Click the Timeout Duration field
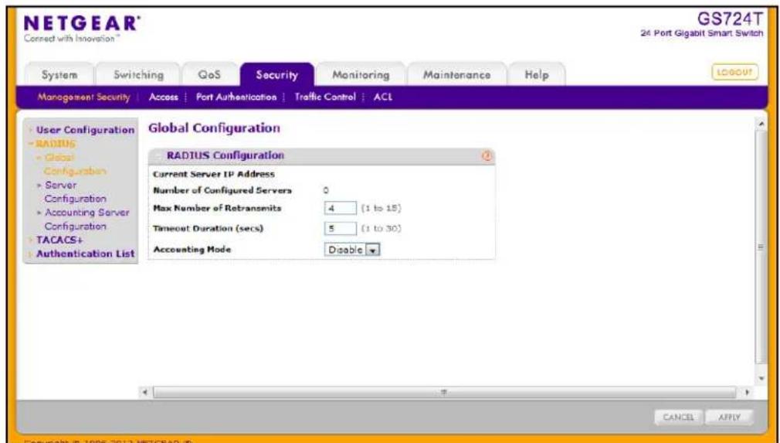Viewport: 780px width, 443px height. pyautogui.click(x=341, y=229)
